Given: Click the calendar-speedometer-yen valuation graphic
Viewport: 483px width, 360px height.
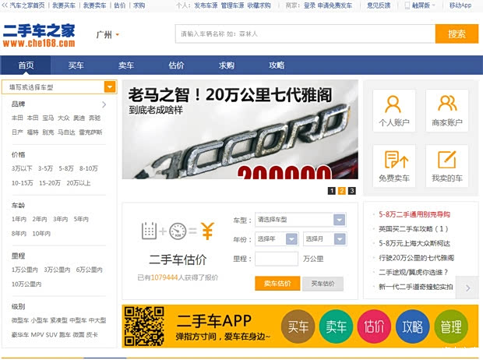Looking at the screenshot, I should click(x=178, y=231).
